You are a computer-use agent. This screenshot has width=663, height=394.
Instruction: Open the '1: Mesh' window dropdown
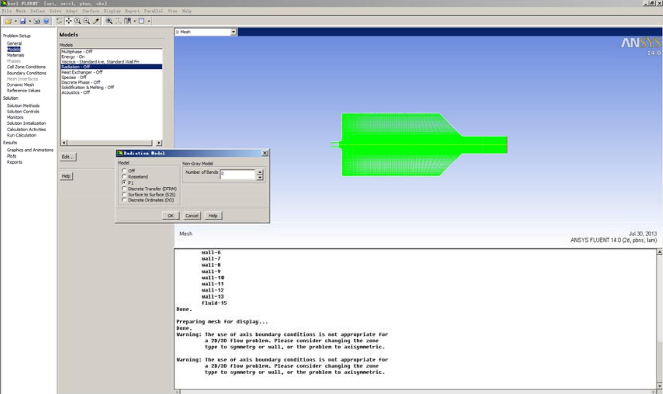pyautogui.click(x=233, y=32)
